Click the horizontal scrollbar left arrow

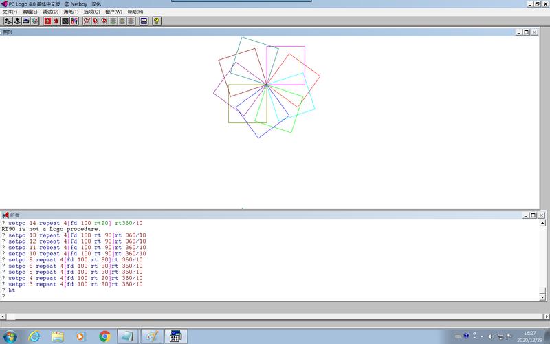pos(3,316)
